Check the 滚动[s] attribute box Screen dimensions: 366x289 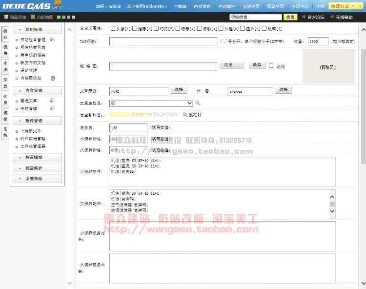click(x=199, y=28)
